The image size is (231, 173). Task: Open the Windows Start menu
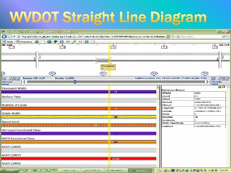[10, 170]
